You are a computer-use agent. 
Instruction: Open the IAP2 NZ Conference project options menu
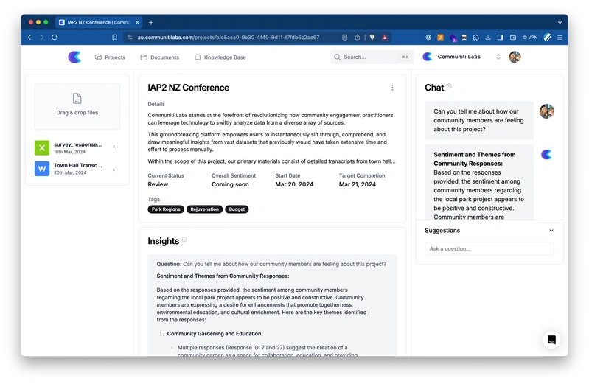[x=392, y=88]
